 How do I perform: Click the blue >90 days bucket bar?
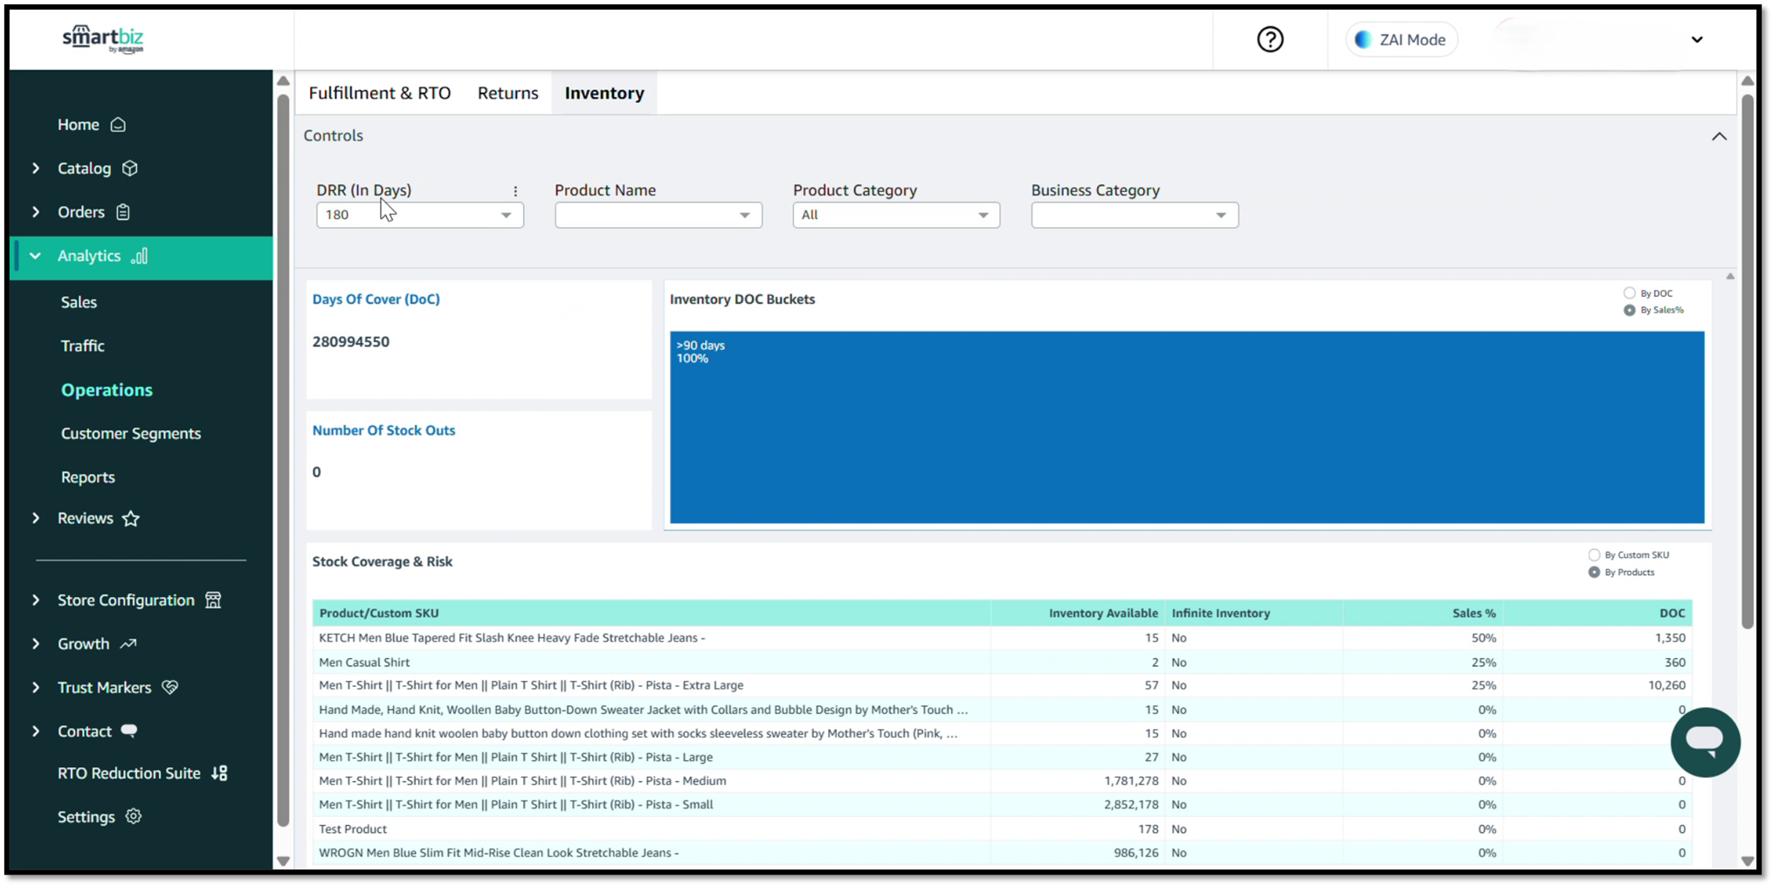1186,427
